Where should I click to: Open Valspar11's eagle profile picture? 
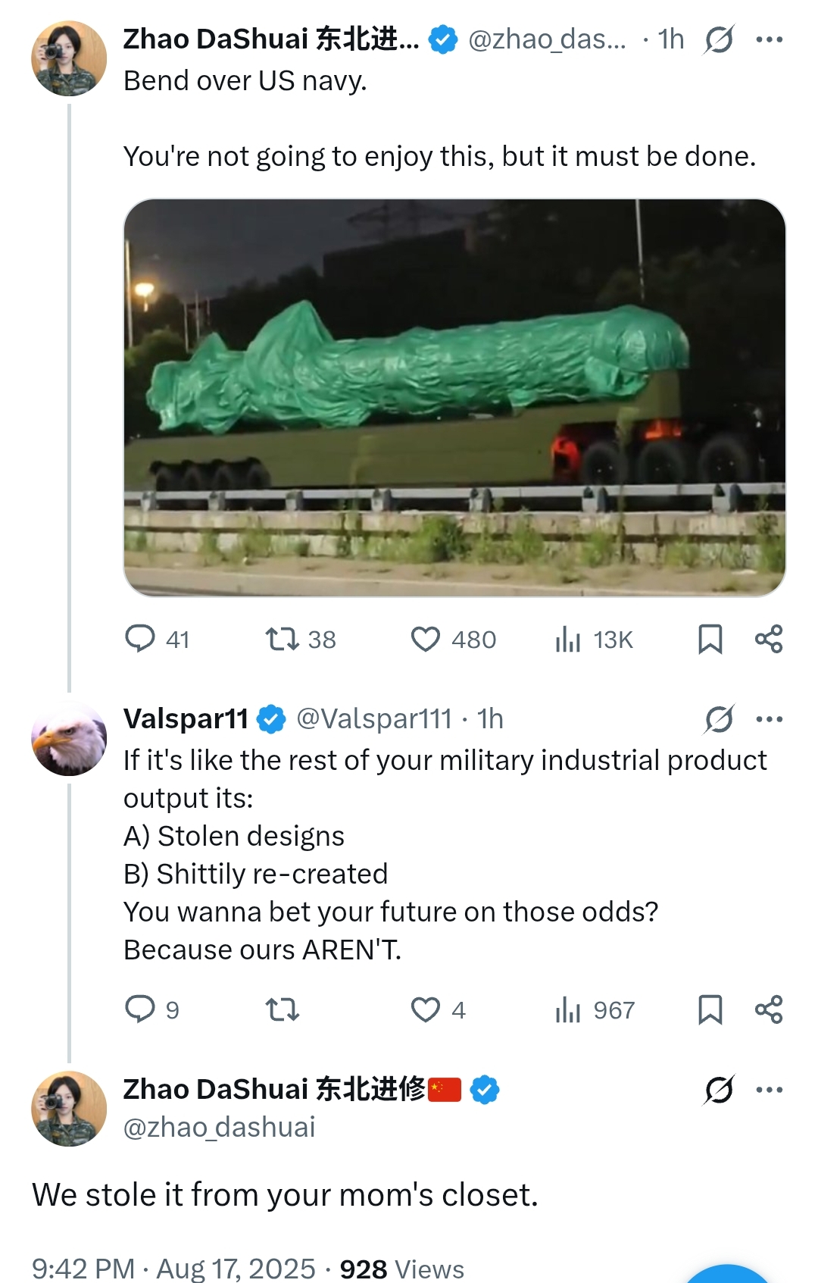click(69, 739)
